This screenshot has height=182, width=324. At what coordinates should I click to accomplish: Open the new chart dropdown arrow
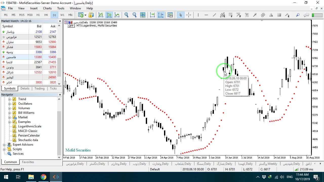tap(85, 15)
